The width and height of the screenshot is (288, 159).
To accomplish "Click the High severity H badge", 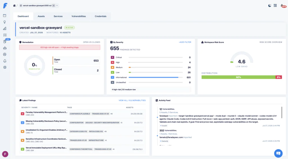I will (x=112, y=62).
